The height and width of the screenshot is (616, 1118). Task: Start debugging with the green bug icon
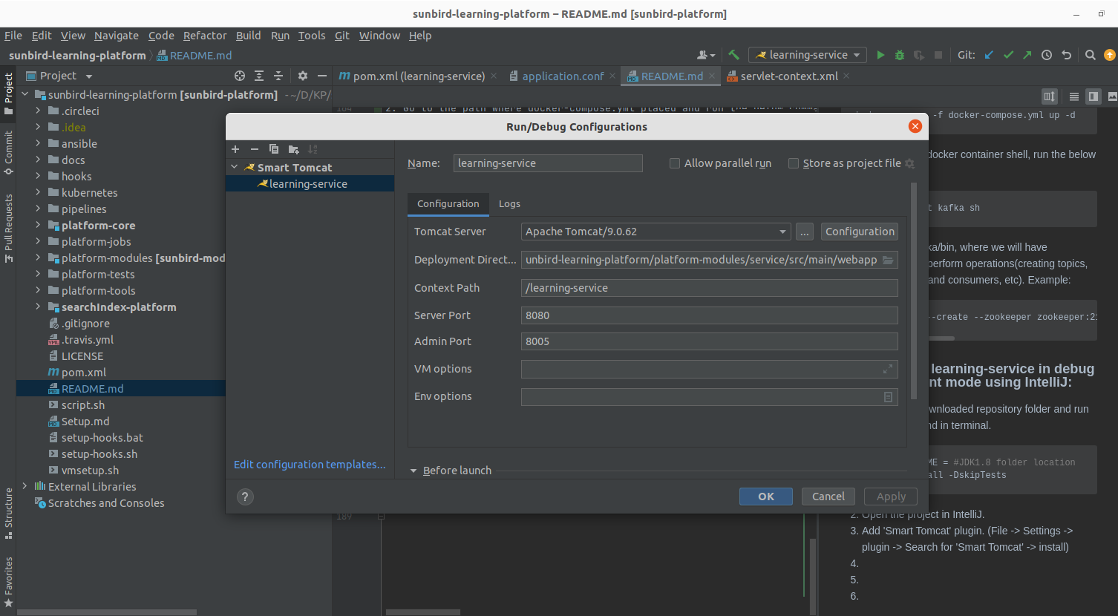[x=900, y=55]
